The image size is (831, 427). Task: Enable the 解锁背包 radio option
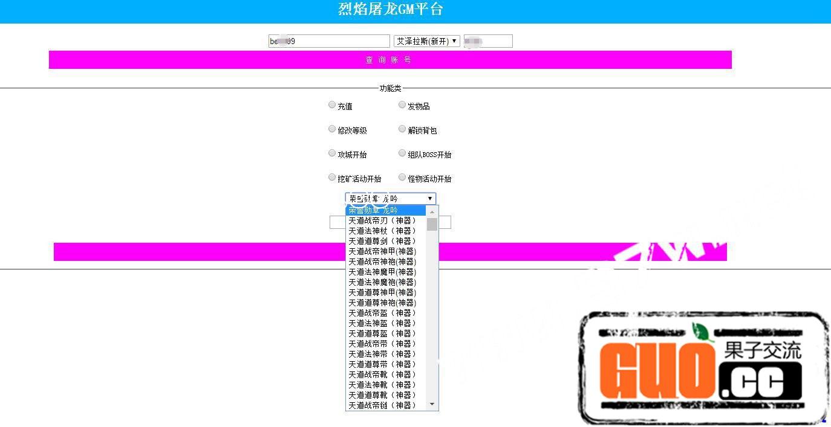(402, 129)
